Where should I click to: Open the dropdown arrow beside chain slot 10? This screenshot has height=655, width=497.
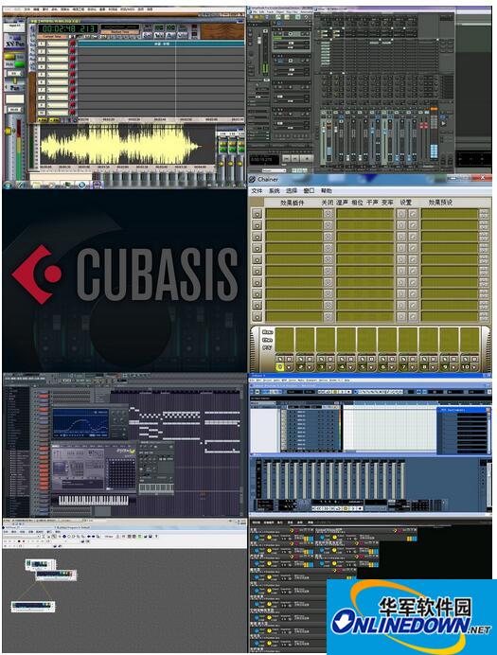475,366
